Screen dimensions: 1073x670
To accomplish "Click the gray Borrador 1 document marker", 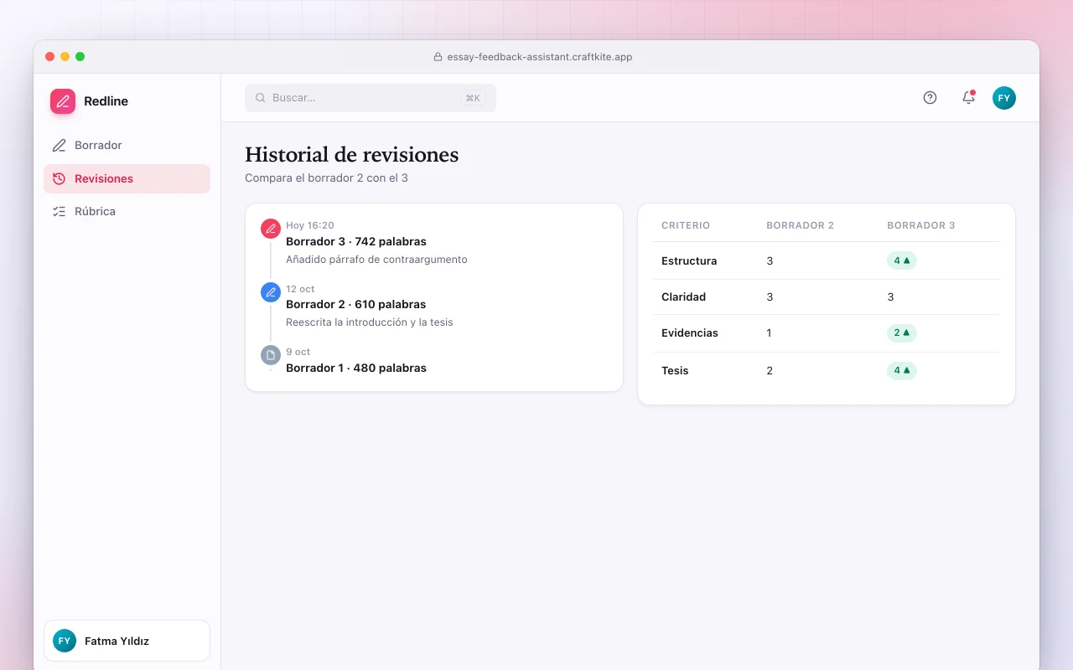I will click(271, 355).
